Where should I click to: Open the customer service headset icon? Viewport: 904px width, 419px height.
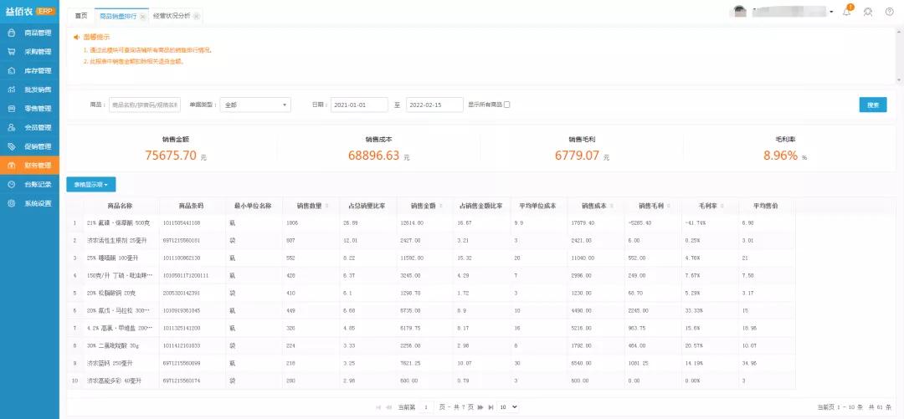[868, 12]
